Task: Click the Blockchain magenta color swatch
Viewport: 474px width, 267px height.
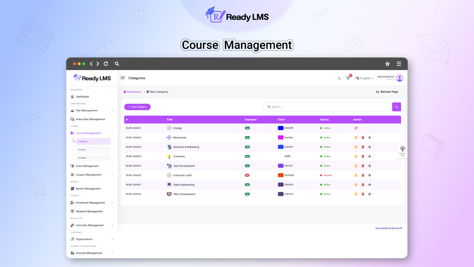Action: (281, 138)
